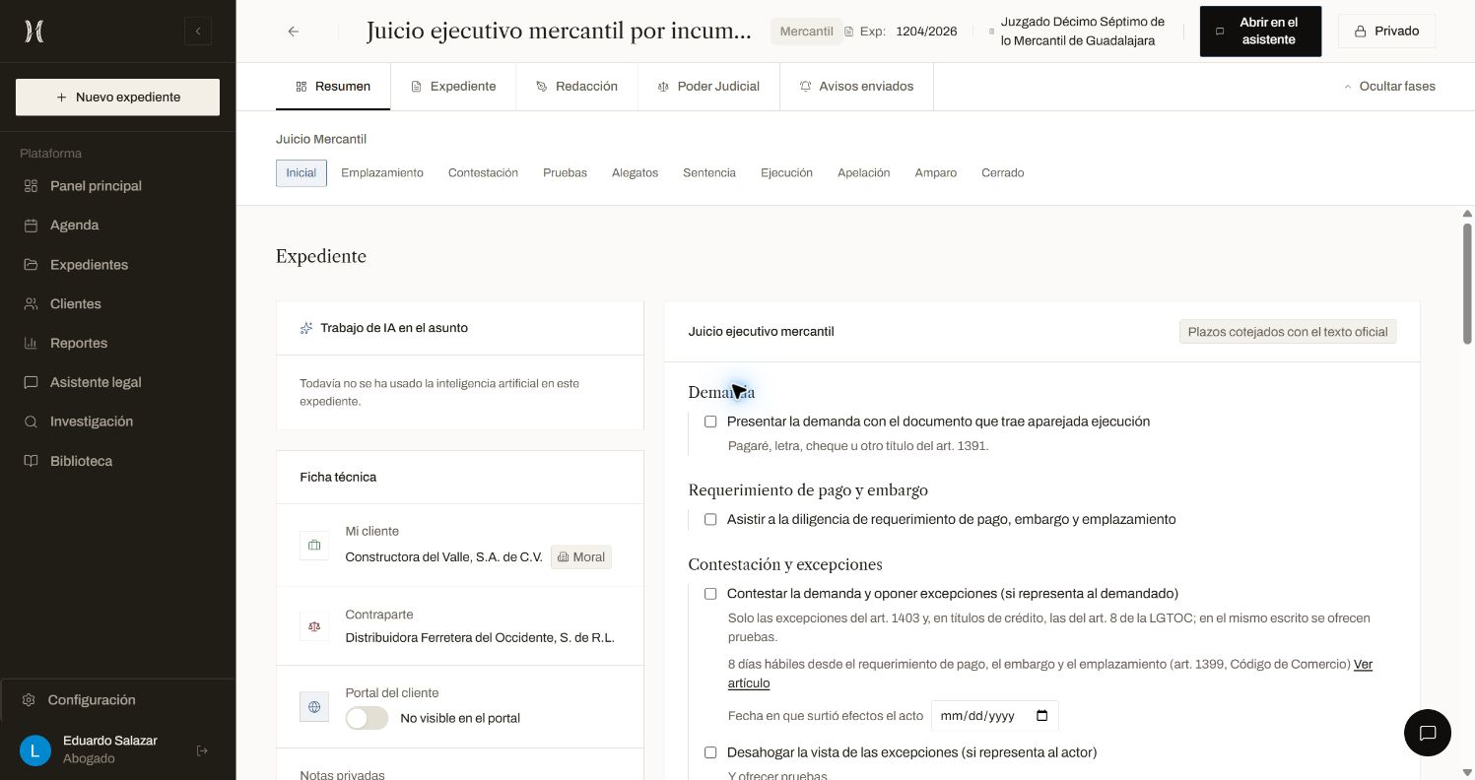Check 'Asistir a la diligencia de requerimiento' checkbox
The height and width of the screenshot is (780, 1475).
[710, 519]
